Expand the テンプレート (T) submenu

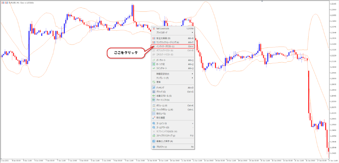point(173,78)
